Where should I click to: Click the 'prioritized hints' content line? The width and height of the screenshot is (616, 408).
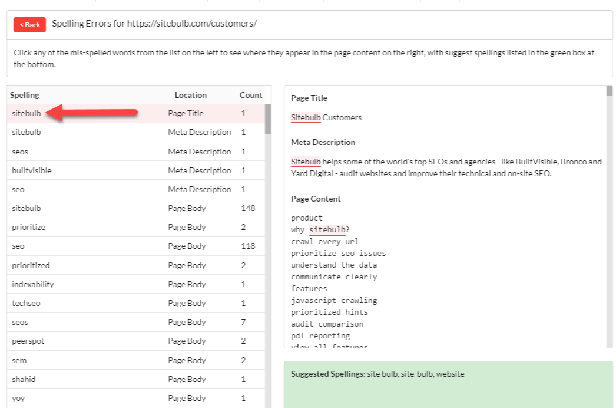pos(329,312)
